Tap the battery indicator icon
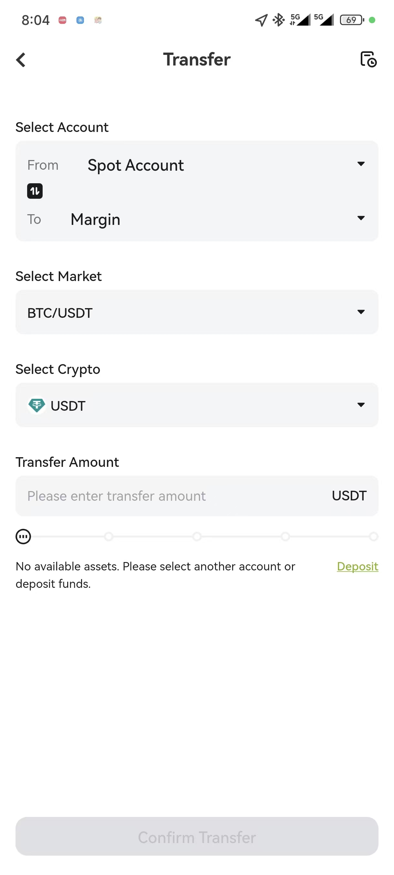 click(352, 20)
